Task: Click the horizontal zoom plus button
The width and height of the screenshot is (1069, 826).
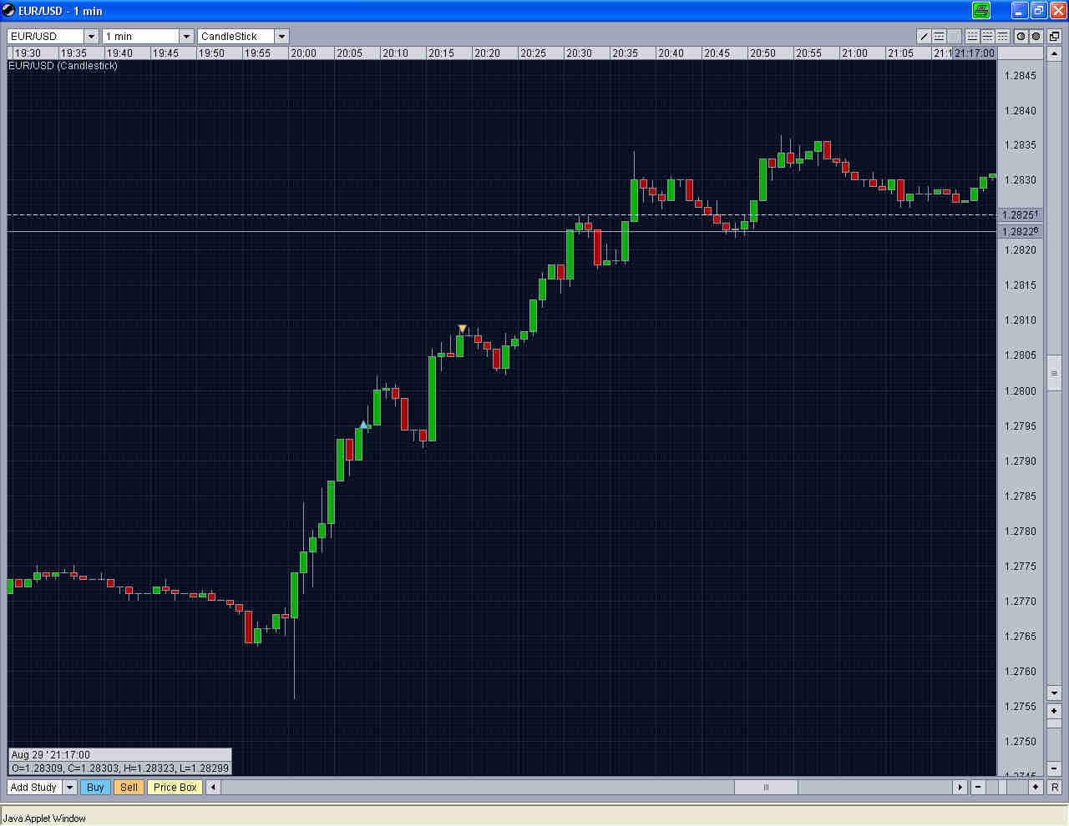Action: [x=1036, y=787]
